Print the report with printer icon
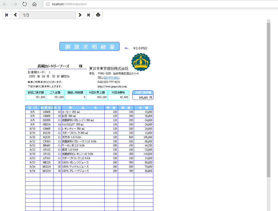 pos(98,15)
